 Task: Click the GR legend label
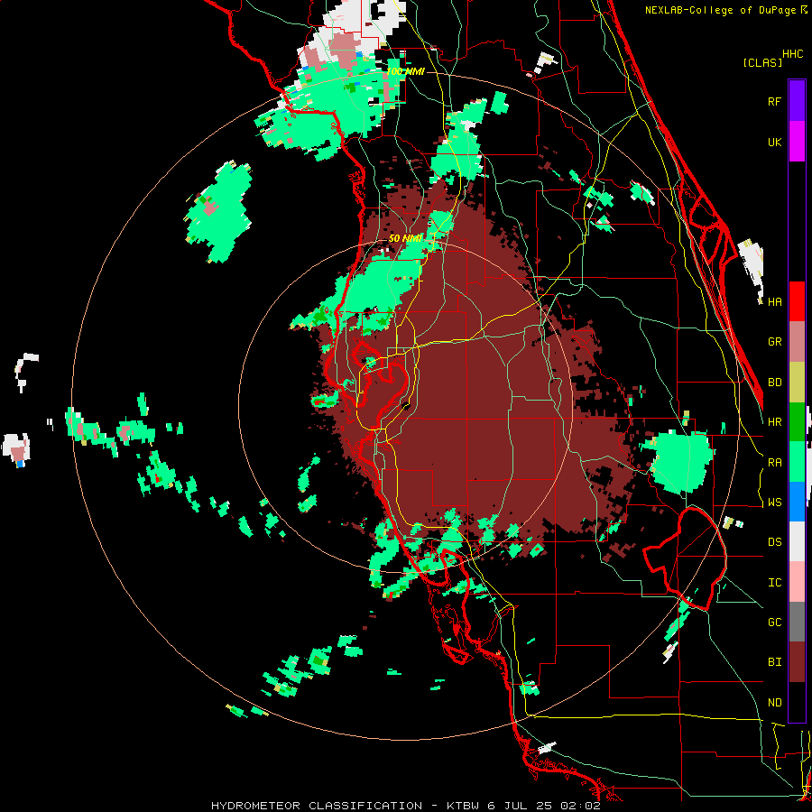pyautogui.click(x=774, y=342)
